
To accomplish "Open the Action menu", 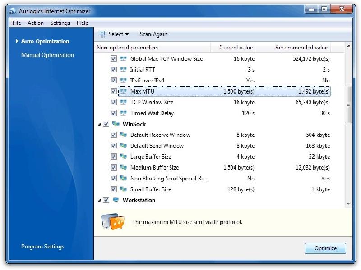I will point(36,23).
